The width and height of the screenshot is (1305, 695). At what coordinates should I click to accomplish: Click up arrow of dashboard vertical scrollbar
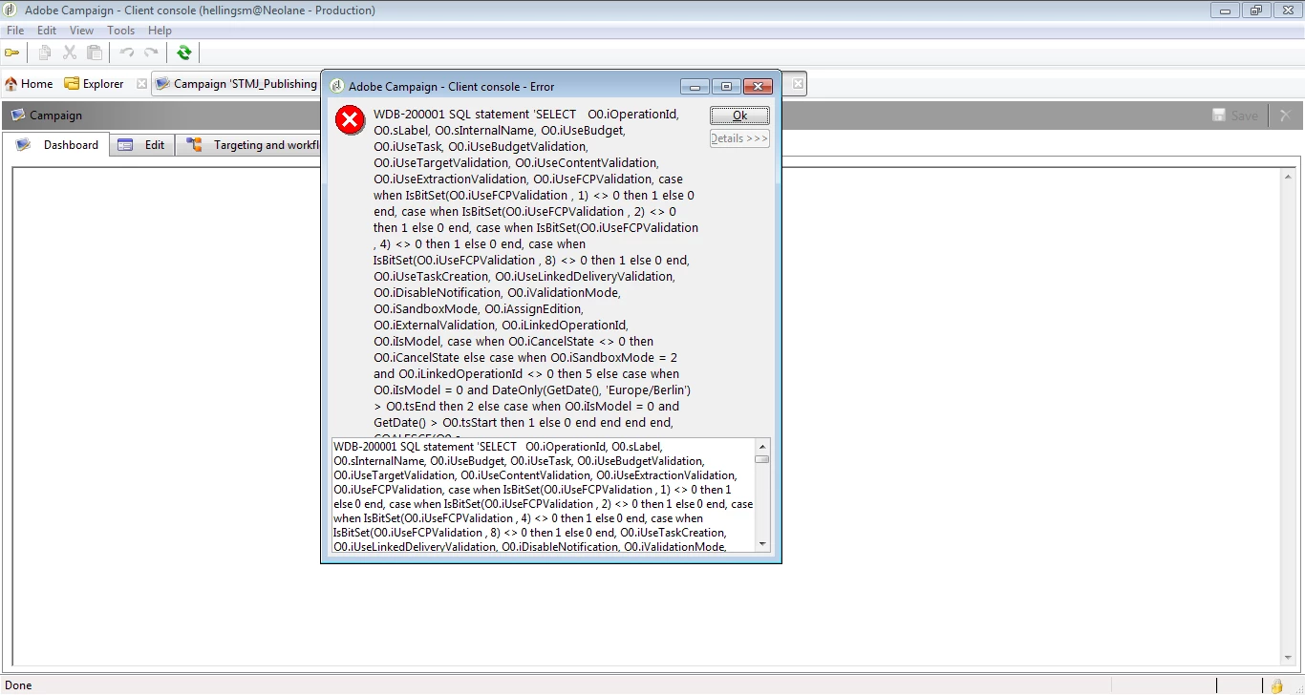coord(1289,176)
